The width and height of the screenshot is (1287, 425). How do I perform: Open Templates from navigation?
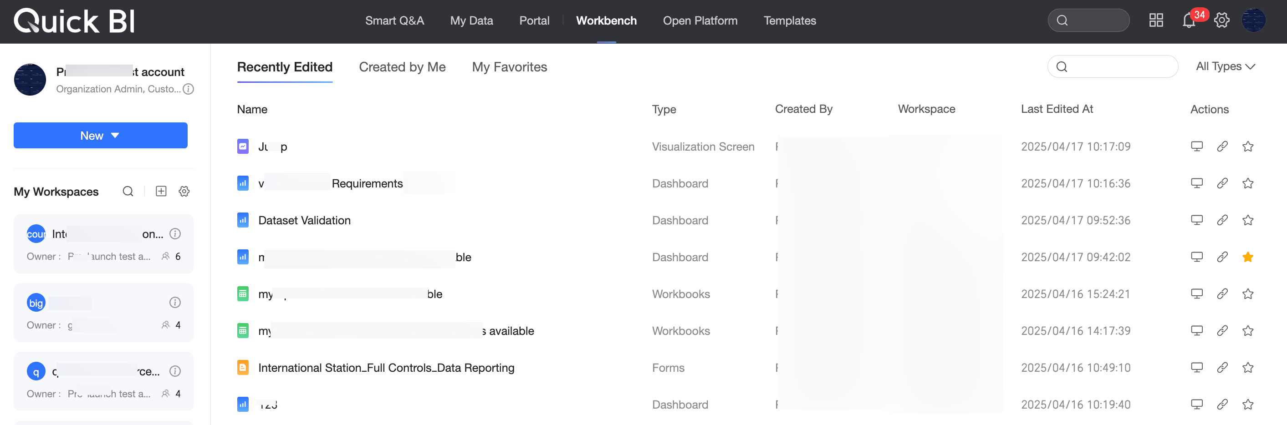[x=789, y=20]
